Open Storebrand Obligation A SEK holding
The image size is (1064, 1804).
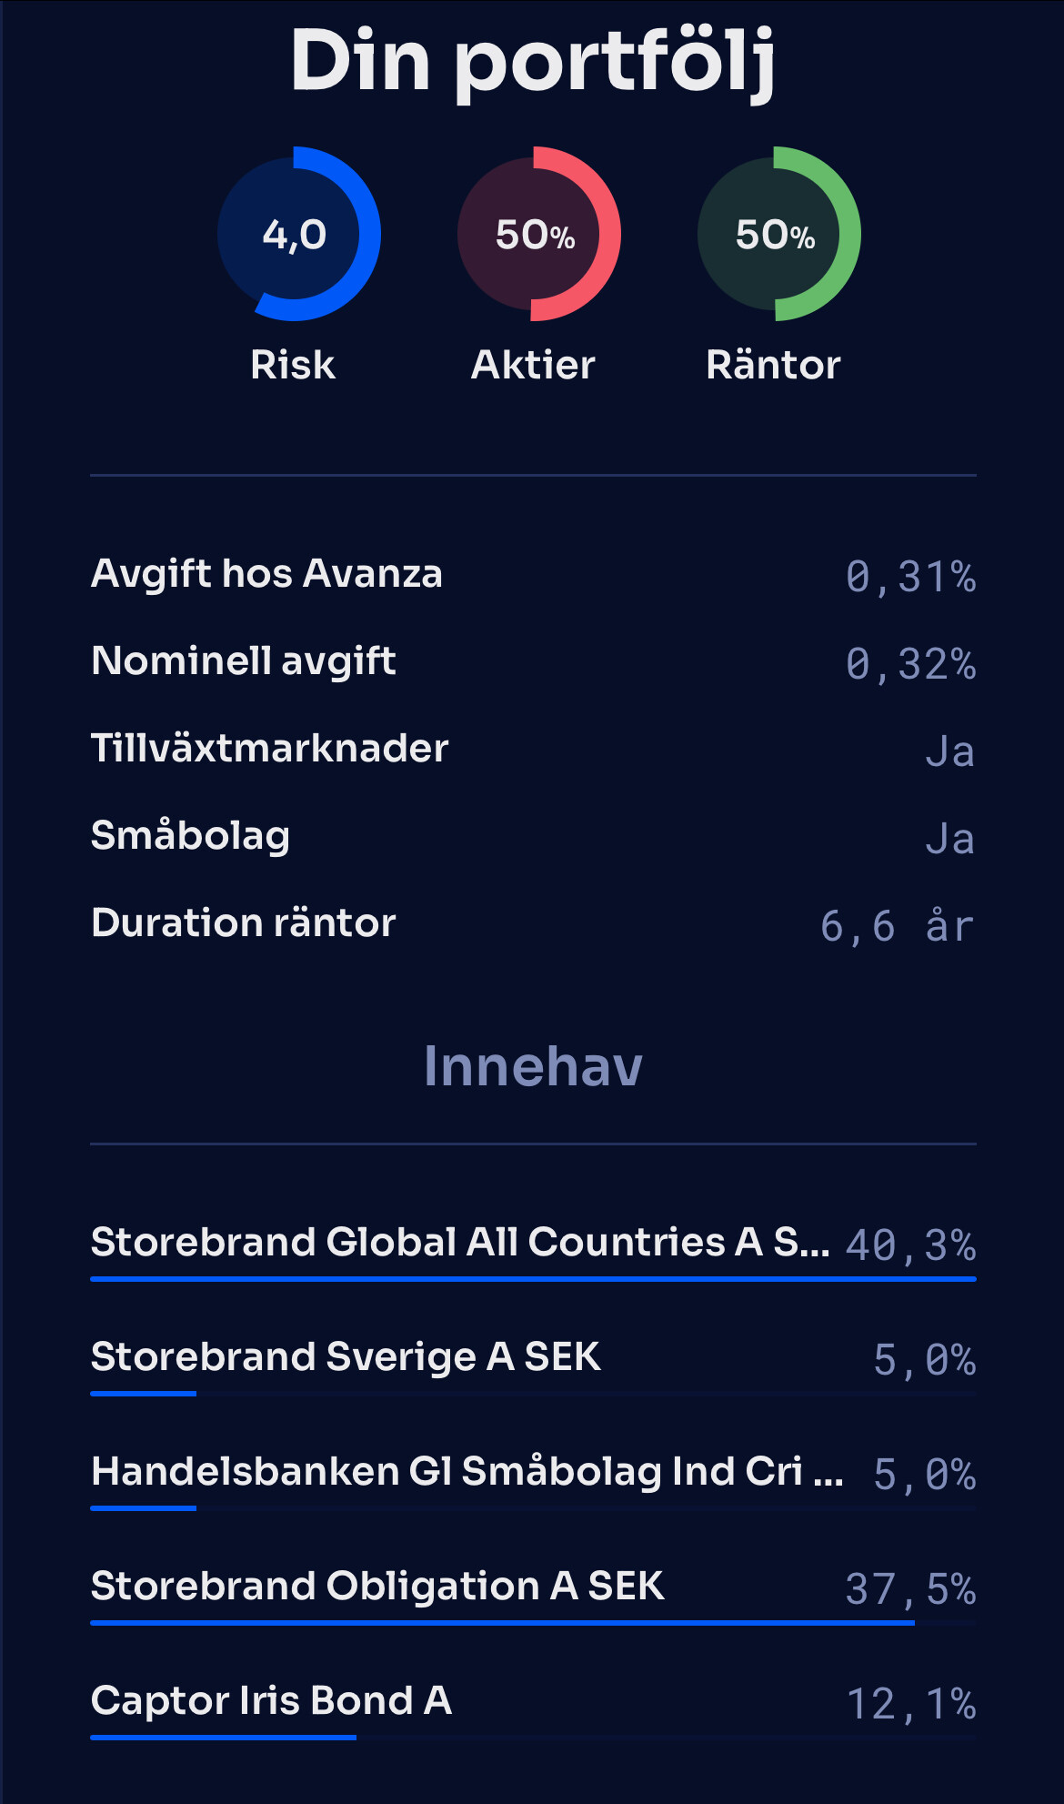pyautogui.click(x=377, y=1586)
